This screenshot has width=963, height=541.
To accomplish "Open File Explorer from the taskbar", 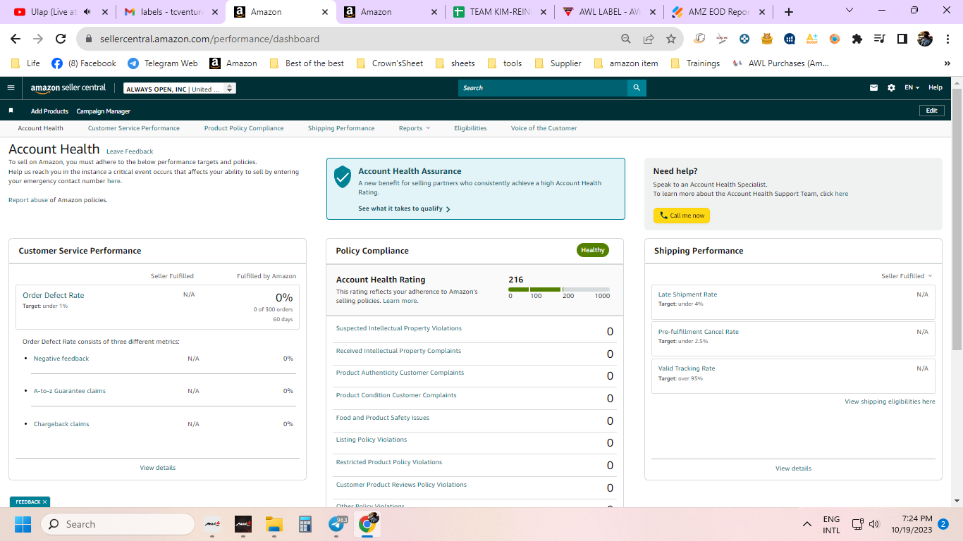I will (x=274, y=524).
